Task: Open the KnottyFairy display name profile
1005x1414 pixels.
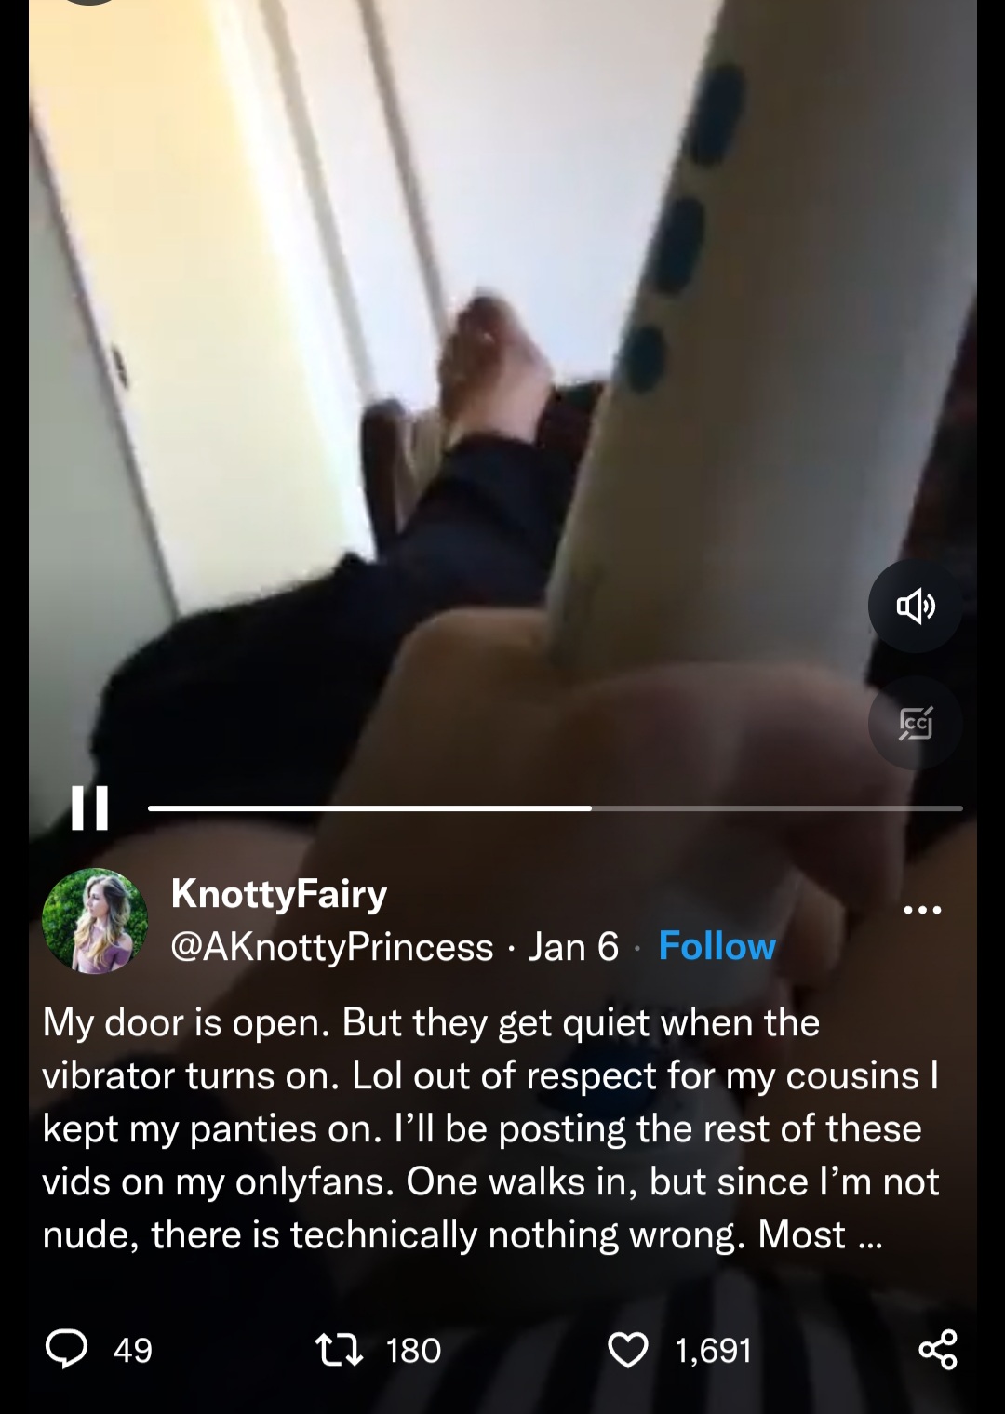Action: [279, 893]
